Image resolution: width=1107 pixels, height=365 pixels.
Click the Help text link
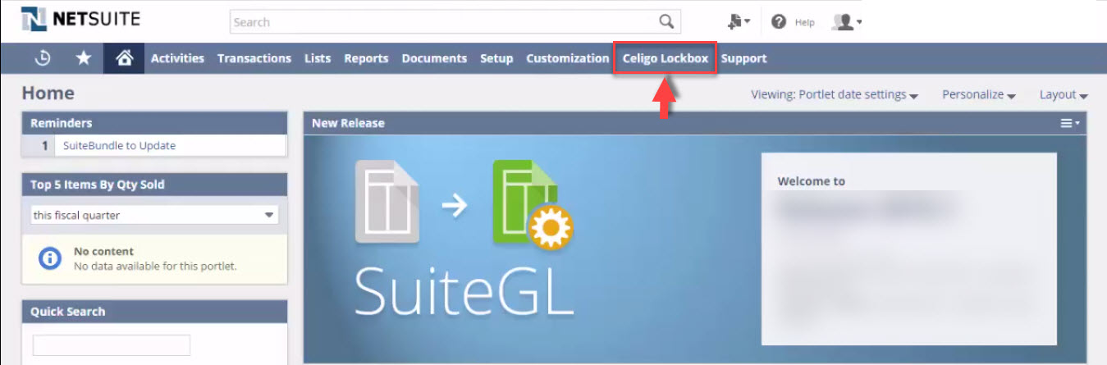pyautogui.click(x=804, y=23)
